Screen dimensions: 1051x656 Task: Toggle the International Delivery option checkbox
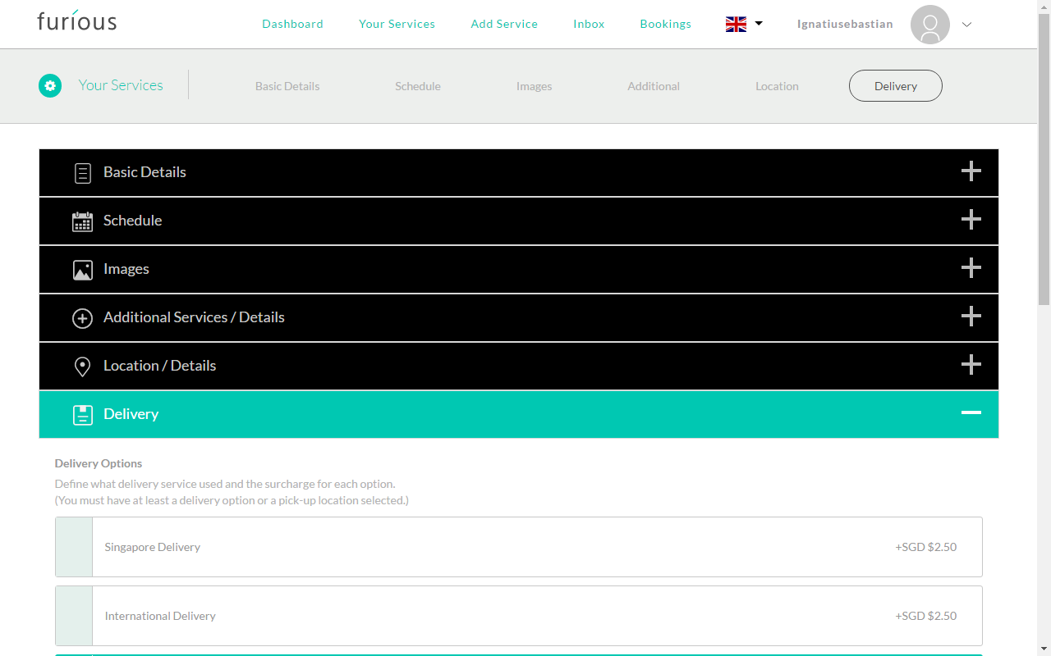74,616
